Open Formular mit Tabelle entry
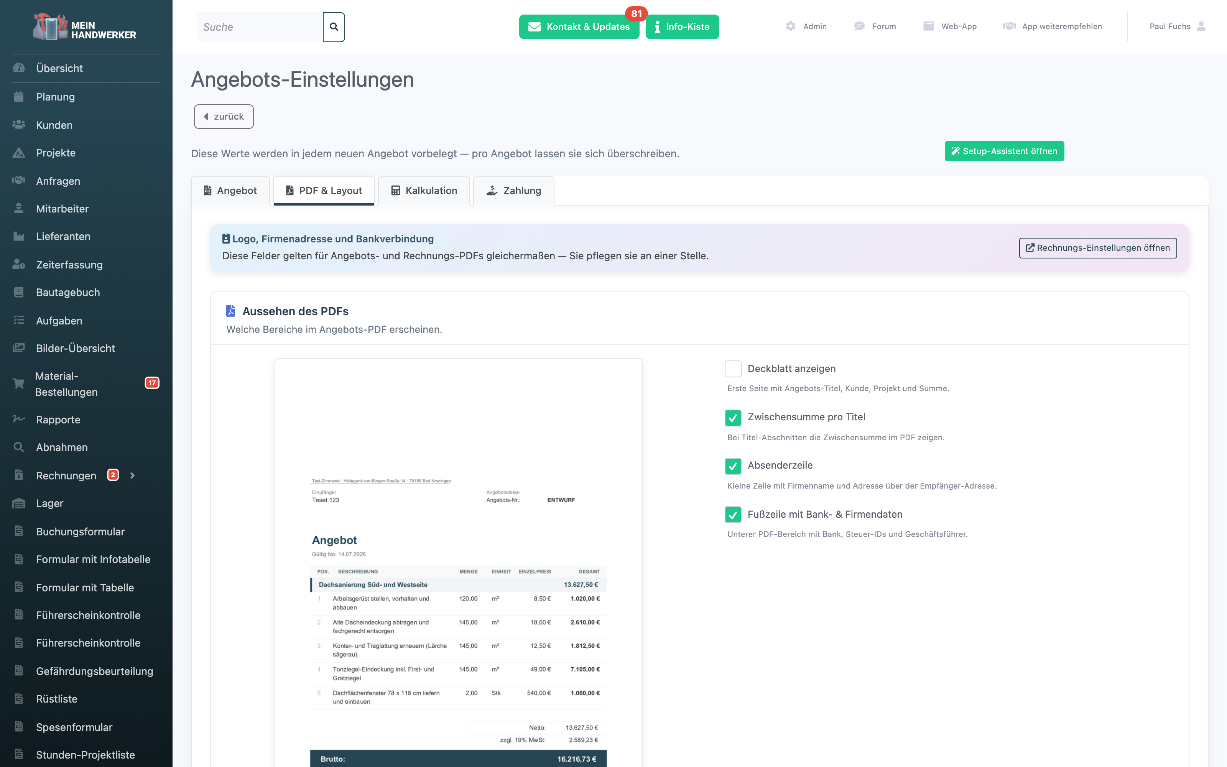1227x767 pixels. [85, 588]
